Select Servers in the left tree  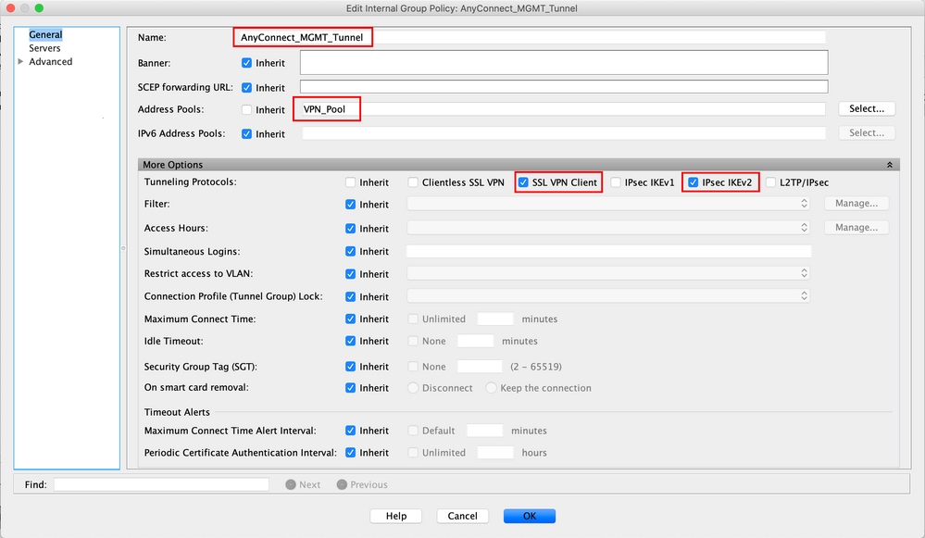point(44,48)
